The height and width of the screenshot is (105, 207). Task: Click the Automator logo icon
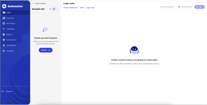click(4, 6)
